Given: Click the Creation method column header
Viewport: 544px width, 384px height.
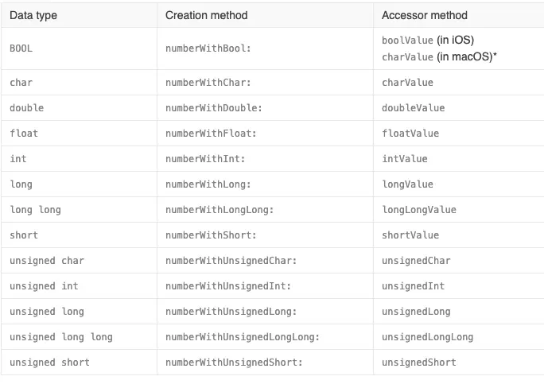Looking at the screenshot, I should click(x=206, y=15).
